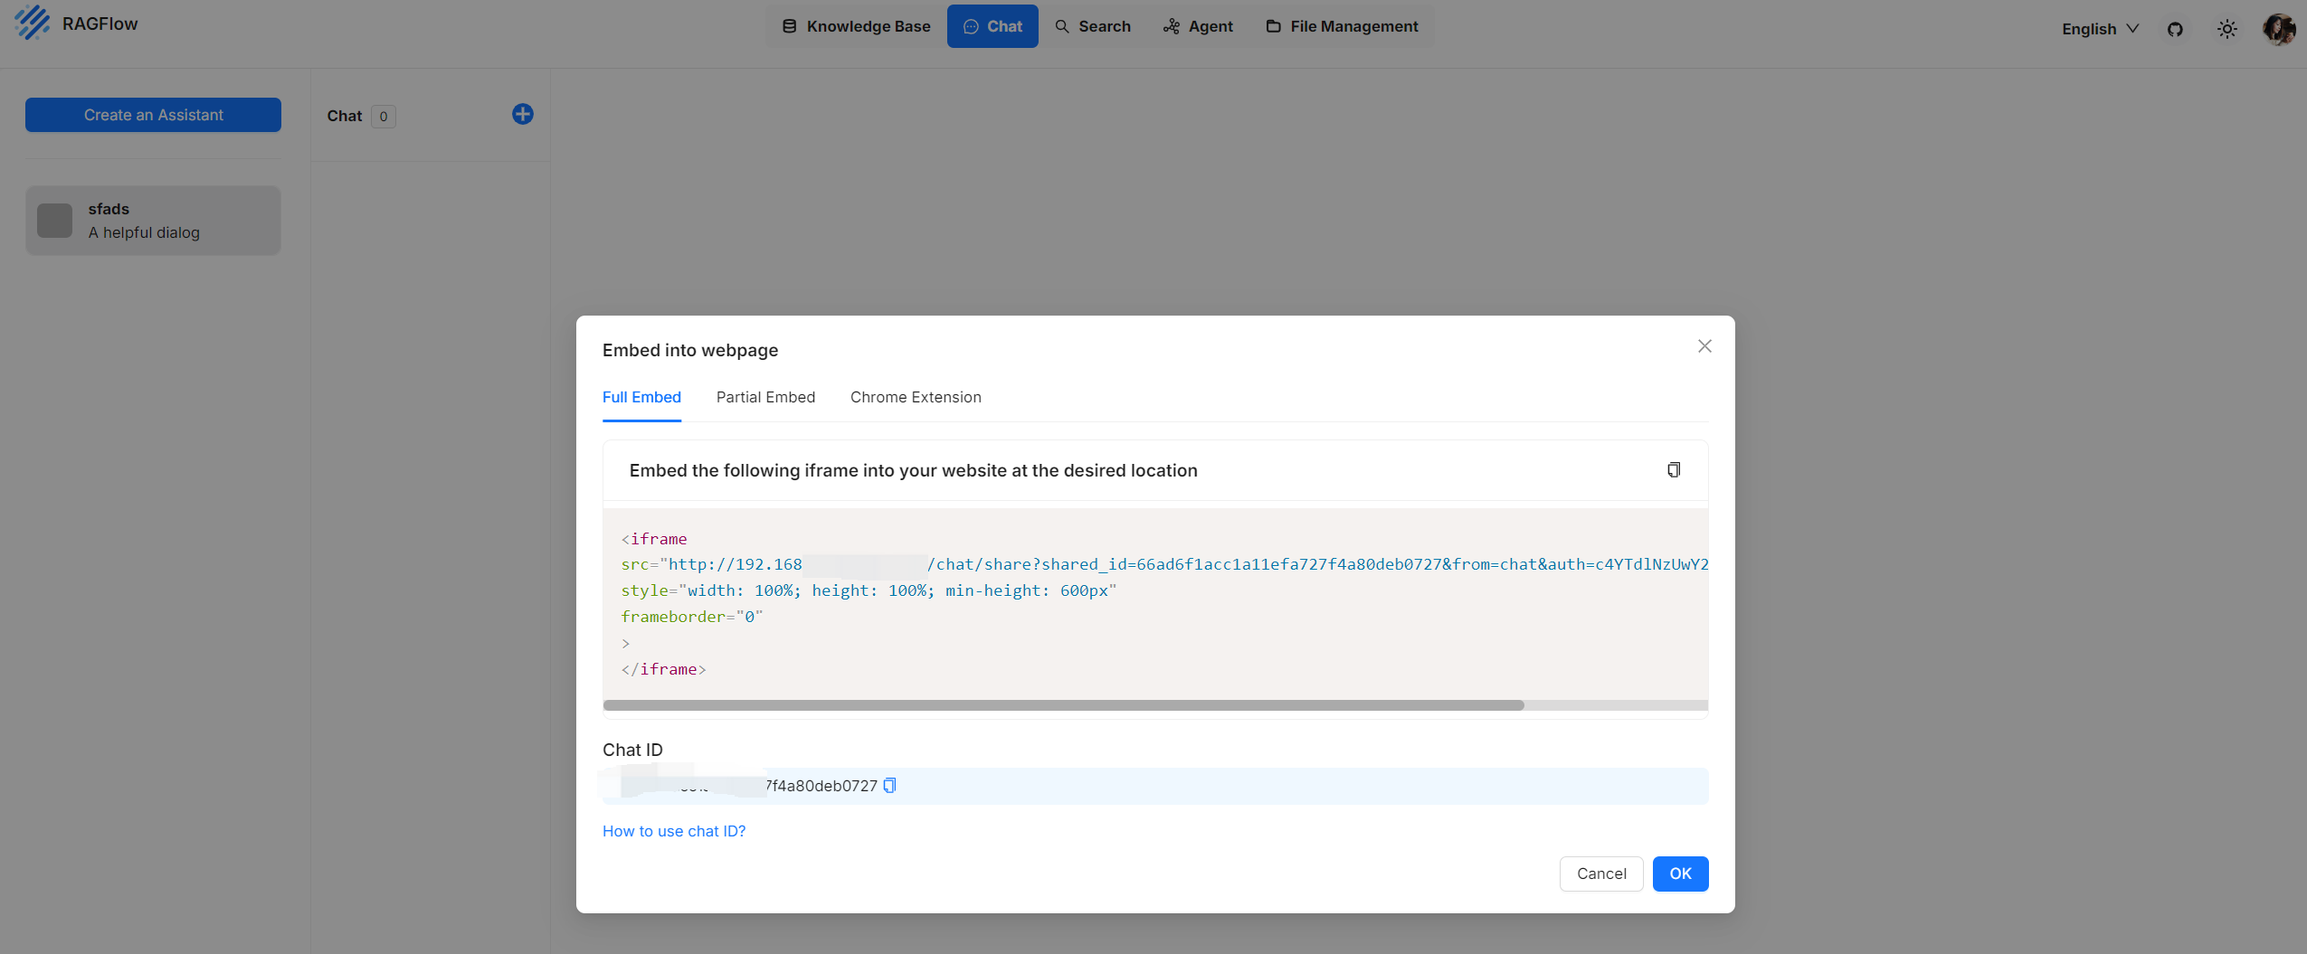The height and width of the screenshot is (954, 2307).
Task: Click the frameborder="0" code line
Action: [x=692, y=617]
